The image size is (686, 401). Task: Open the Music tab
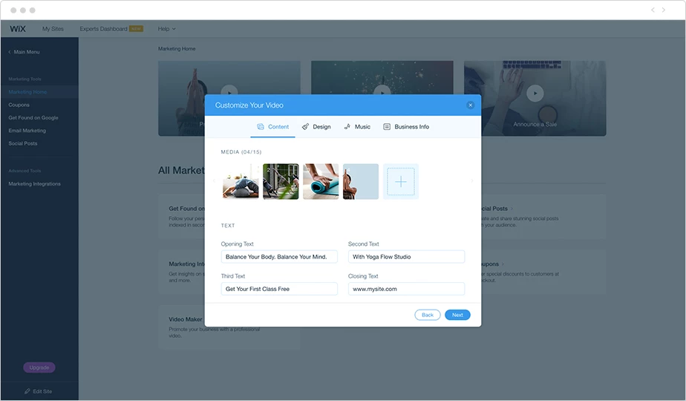point(357,127)
